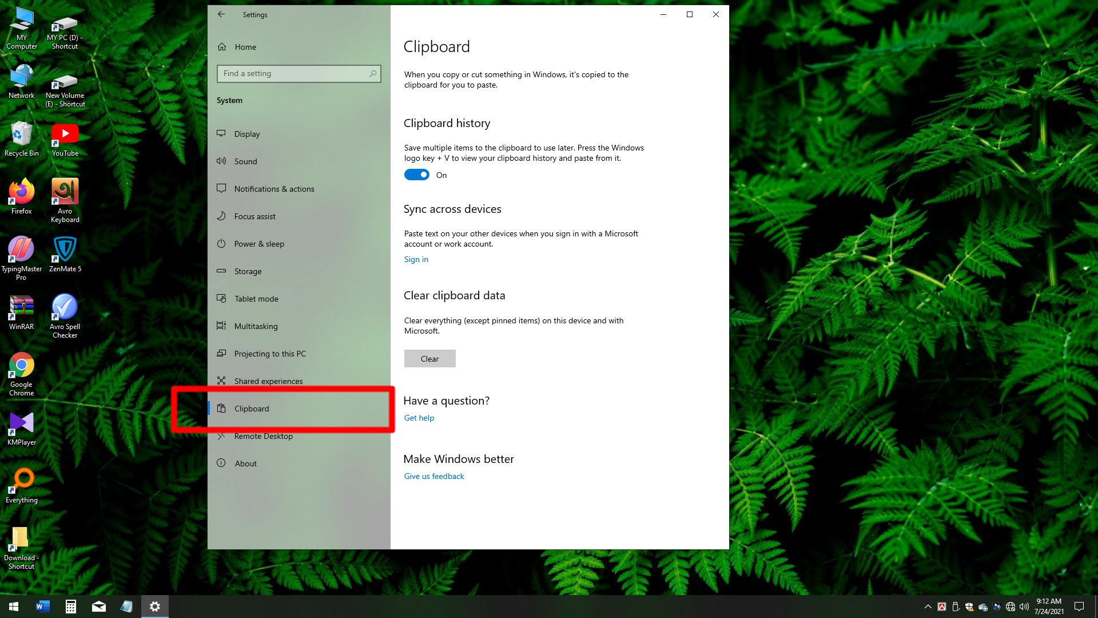The width and height of the screenshot is (1098, 618).
Task: Launch Word from the taskbar
Action: coord(42,607)
